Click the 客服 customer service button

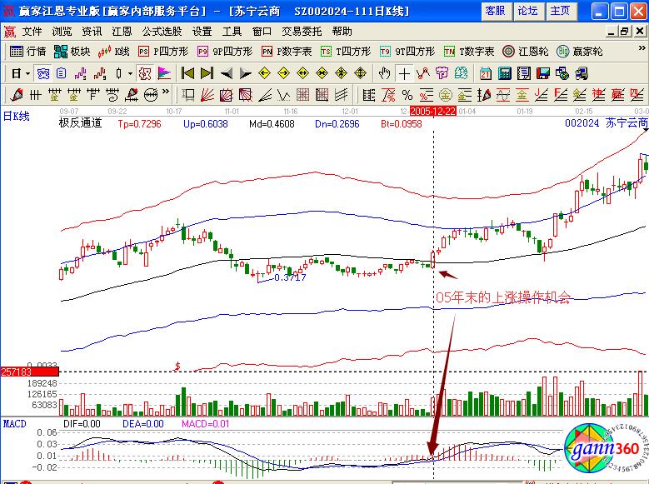pyautogui.click(x=495, y=11)
